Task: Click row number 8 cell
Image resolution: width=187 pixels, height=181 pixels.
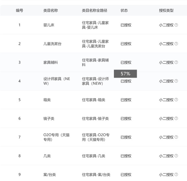Action: click(x=19, y=156)
